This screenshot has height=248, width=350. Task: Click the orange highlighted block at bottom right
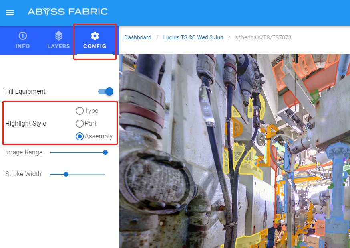(x=320, y=228)
